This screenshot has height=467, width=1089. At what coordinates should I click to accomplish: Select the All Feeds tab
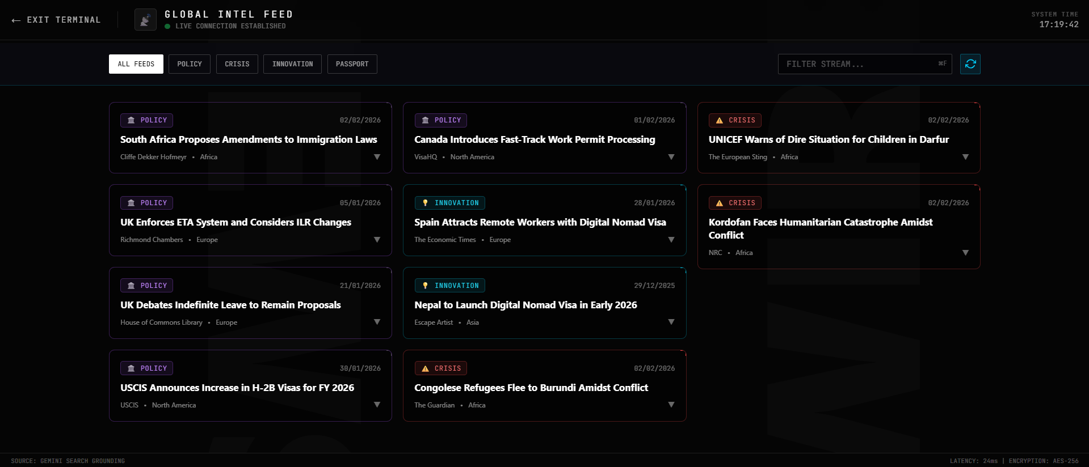pyautogui.click(x=136, y=64)
